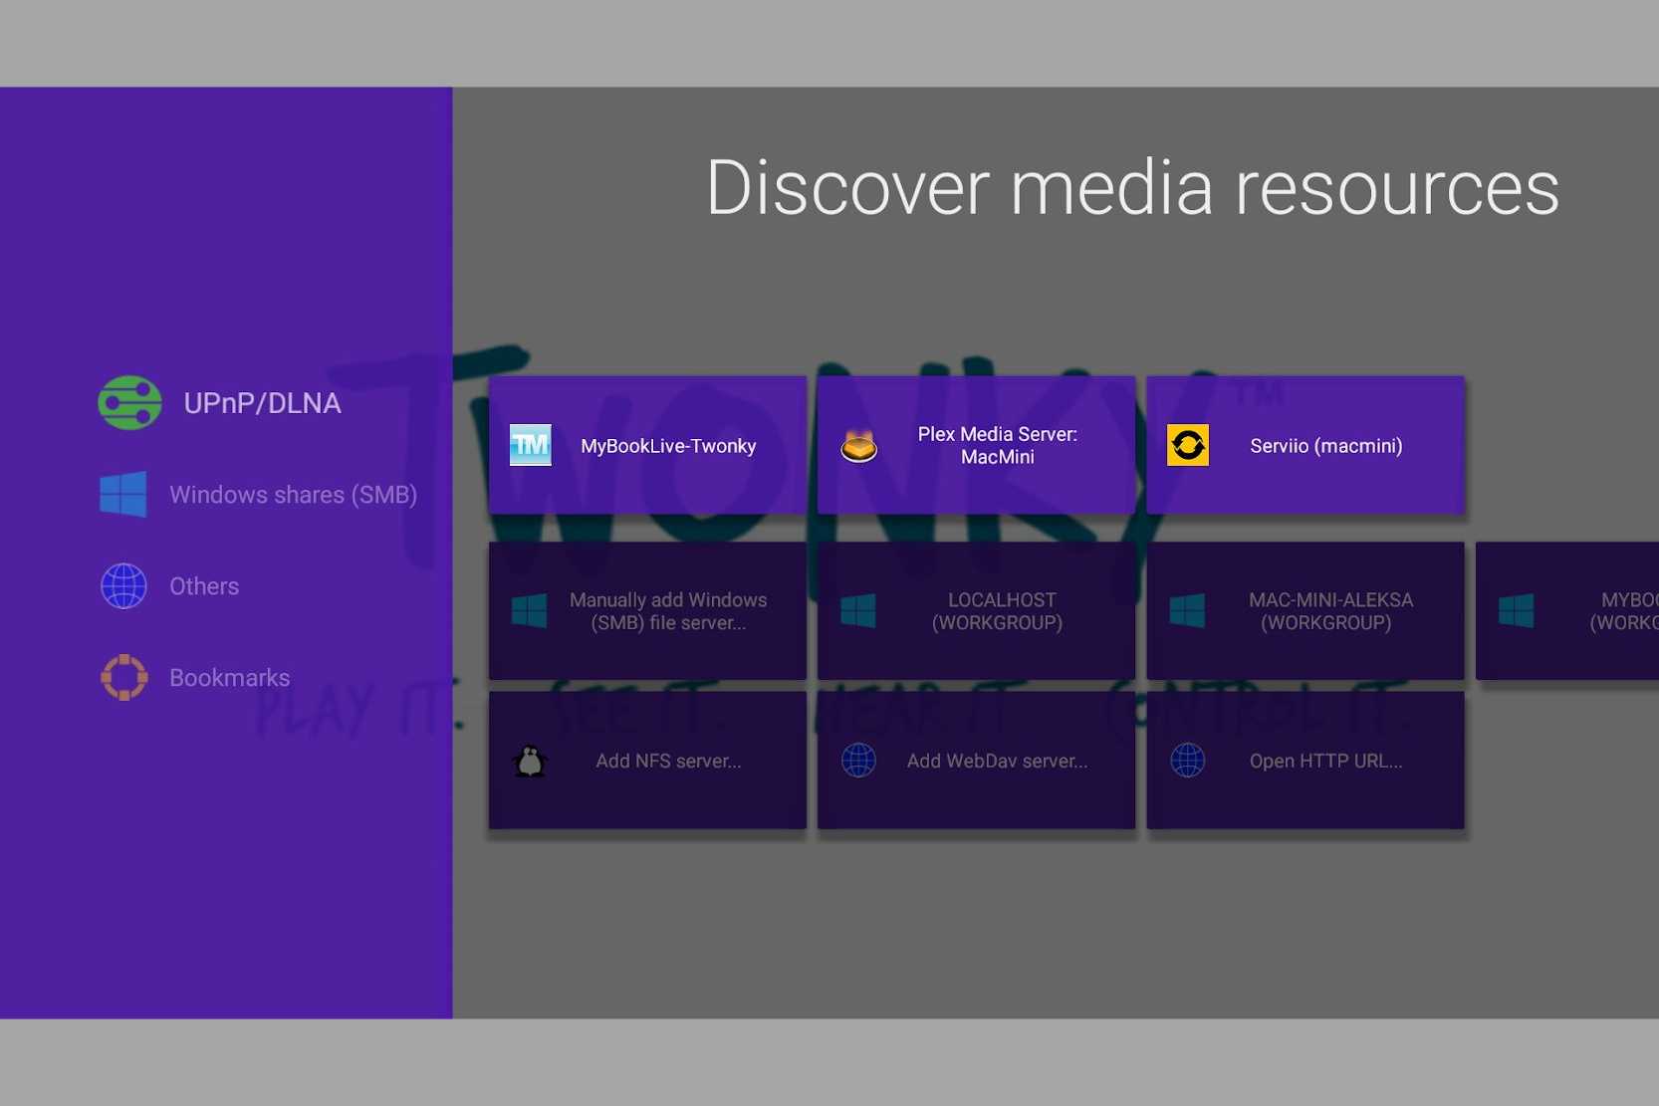The width and height of the screenshot is (1659, 1106).
Task: Click the globe icon on WebDav tile
Action: point(858,762)
